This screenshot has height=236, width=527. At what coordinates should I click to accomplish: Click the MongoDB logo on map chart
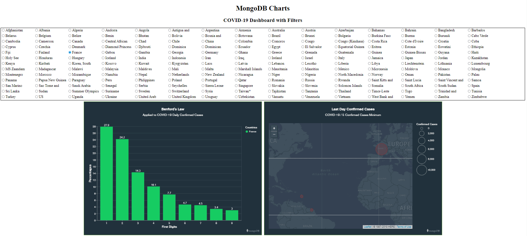pos(433,231)
